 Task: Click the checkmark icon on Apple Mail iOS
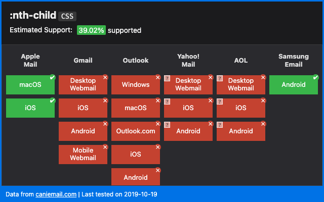pos(52,100)
